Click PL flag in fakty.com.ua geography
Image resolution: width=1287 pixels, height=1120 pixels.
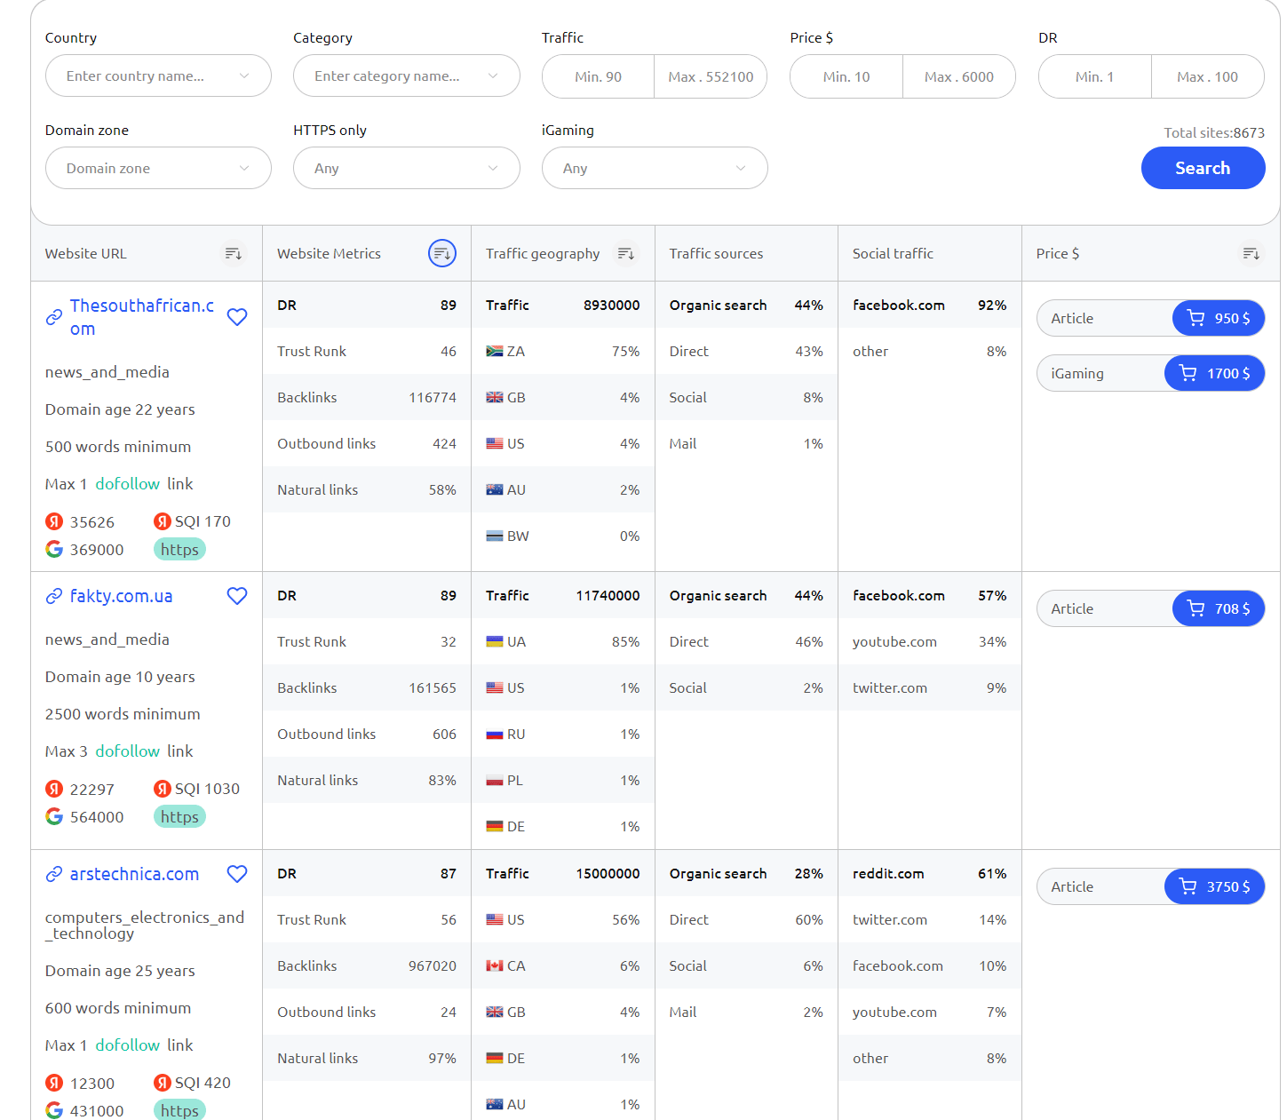495,781
